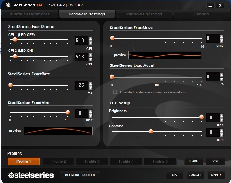Decrease FreeMove unit with down arrow

(222, 41)
